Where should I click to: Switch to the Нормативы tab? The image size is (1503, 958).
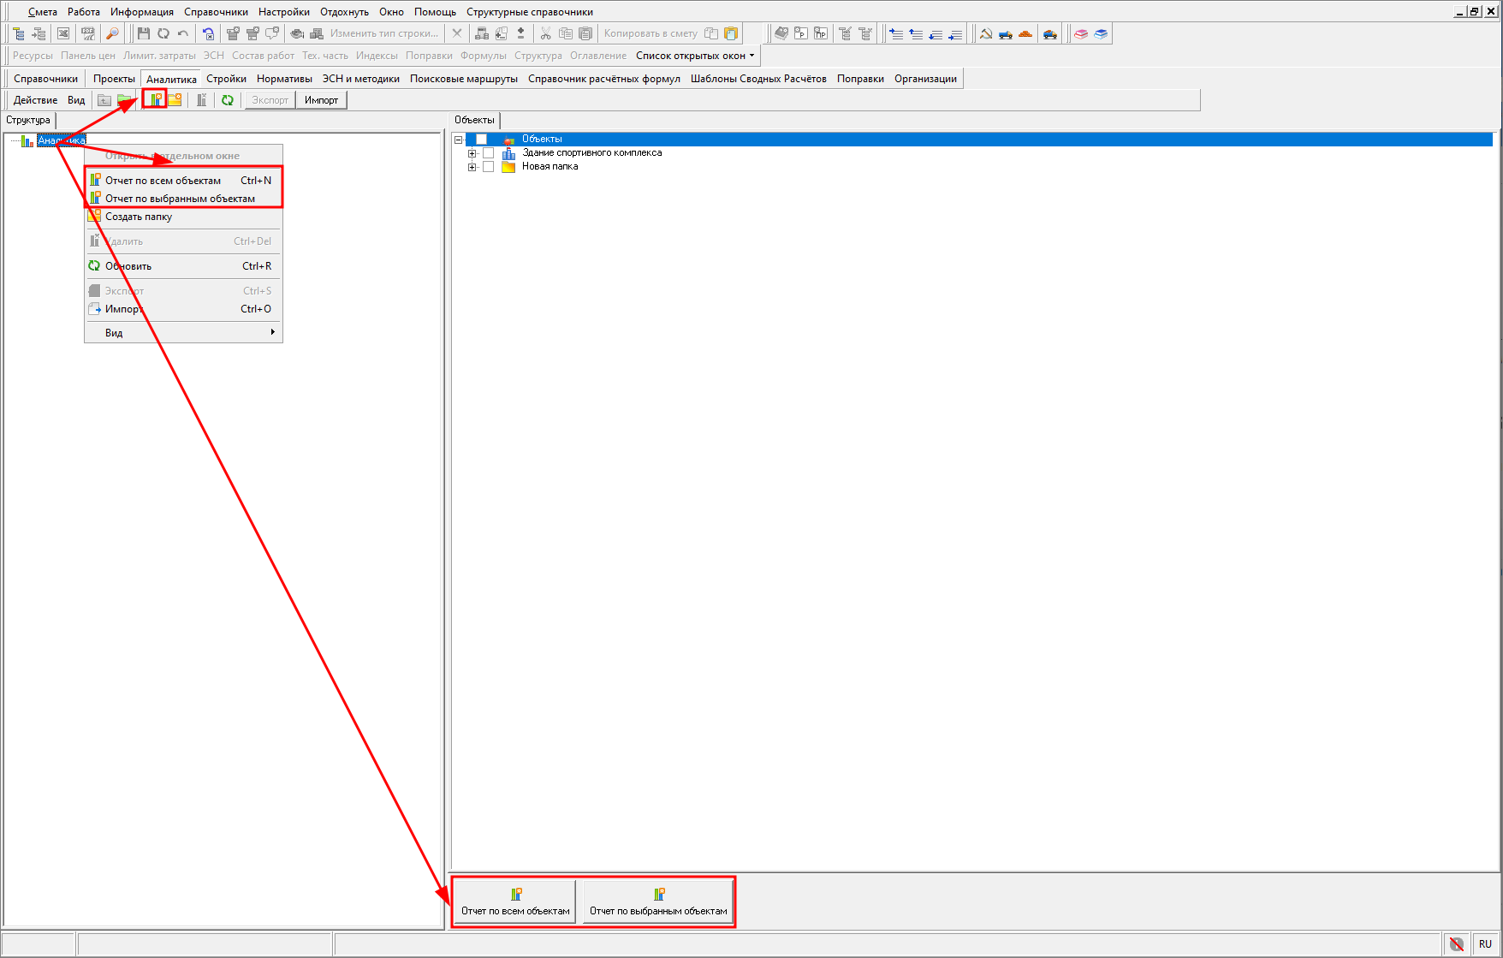tap(284, 79)
